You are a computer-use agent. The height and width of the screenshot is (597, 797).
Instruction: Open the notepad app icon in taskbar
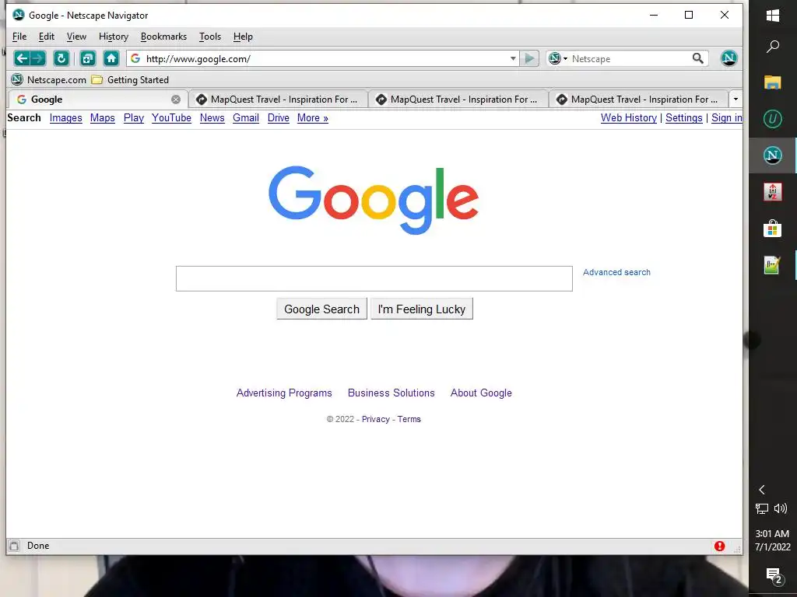[x=773, y=265]
